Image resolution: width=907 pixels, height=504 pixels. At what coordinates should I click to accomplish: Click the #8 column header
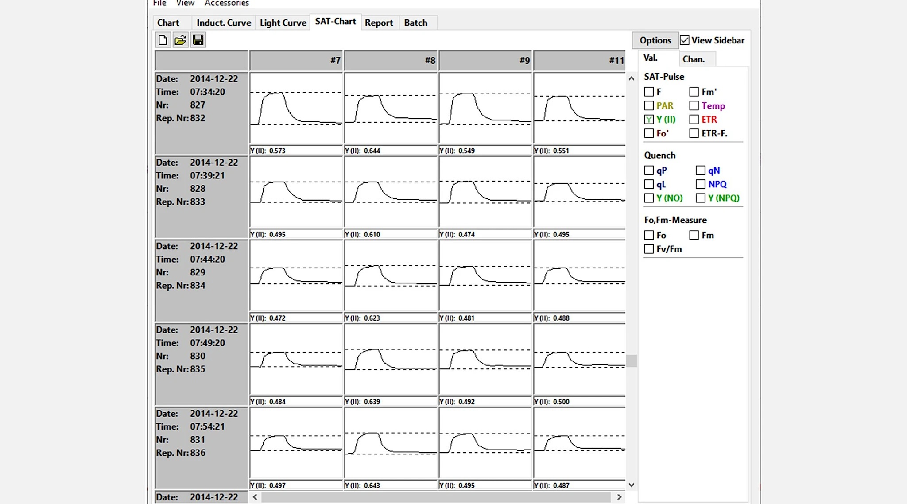tap(391, 60)
